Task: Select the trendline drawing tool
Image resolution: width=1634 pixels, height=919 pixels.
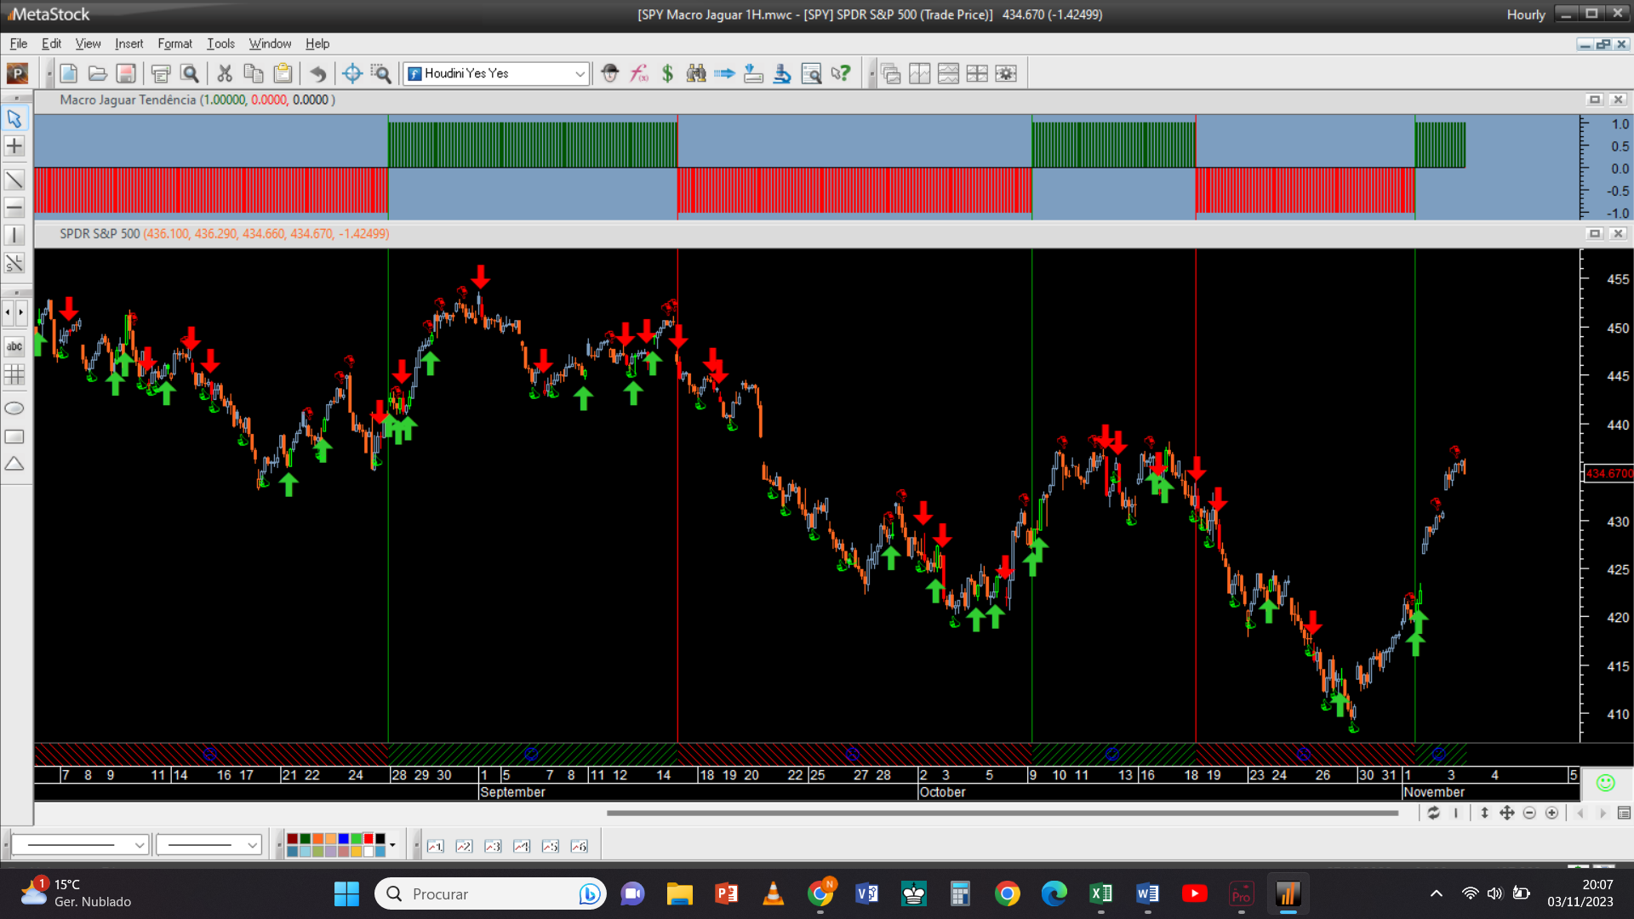Action: [14, 180]
